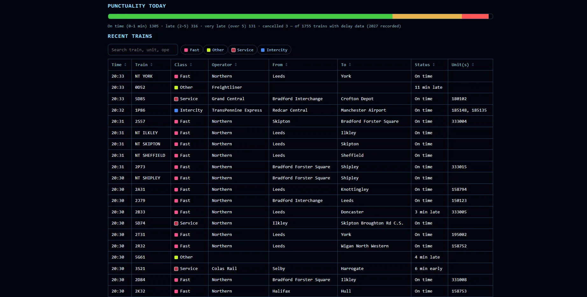Click the 0D52 Freightliner train row
The height and width of the screenshot is (297, 587).
301,87
